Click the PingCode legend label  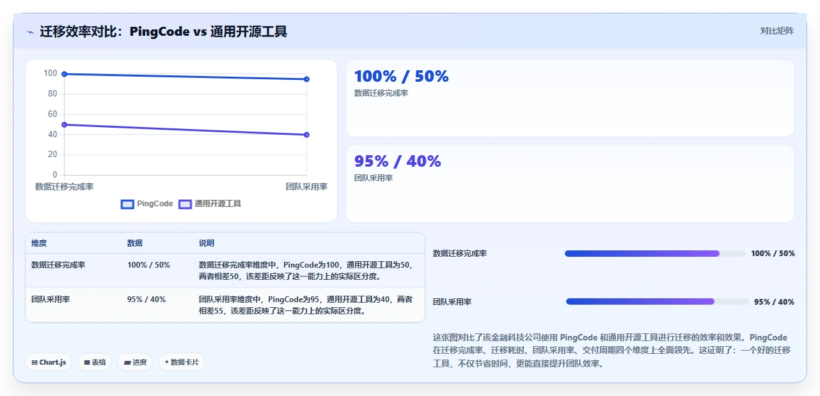click(x=155, y=204)
